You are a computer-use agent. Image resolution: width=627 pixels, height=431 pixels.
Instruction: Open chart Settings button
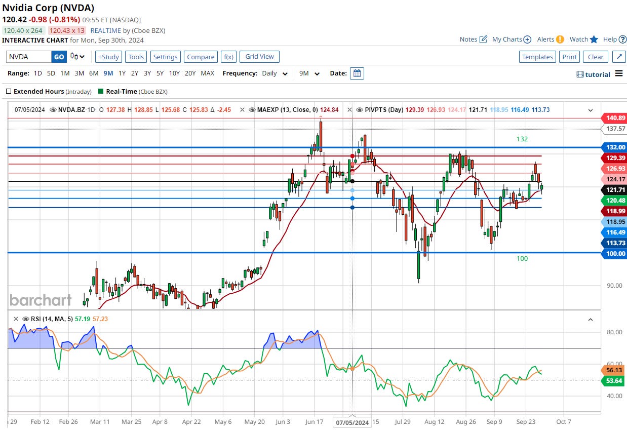[x=165, y=57]
